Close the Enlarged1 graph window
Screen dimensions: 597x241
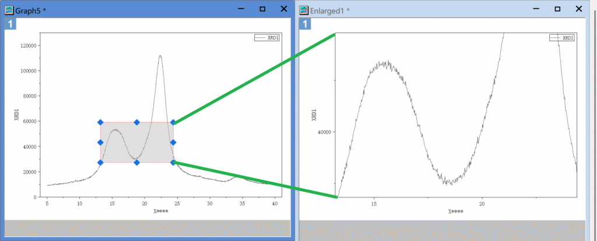coord(579,9)
